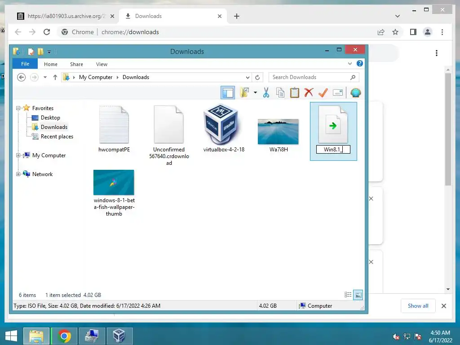Screen dimensions: 460x345
Task: Toggle the Chrome side panel
Action: (x=413, y=32)
